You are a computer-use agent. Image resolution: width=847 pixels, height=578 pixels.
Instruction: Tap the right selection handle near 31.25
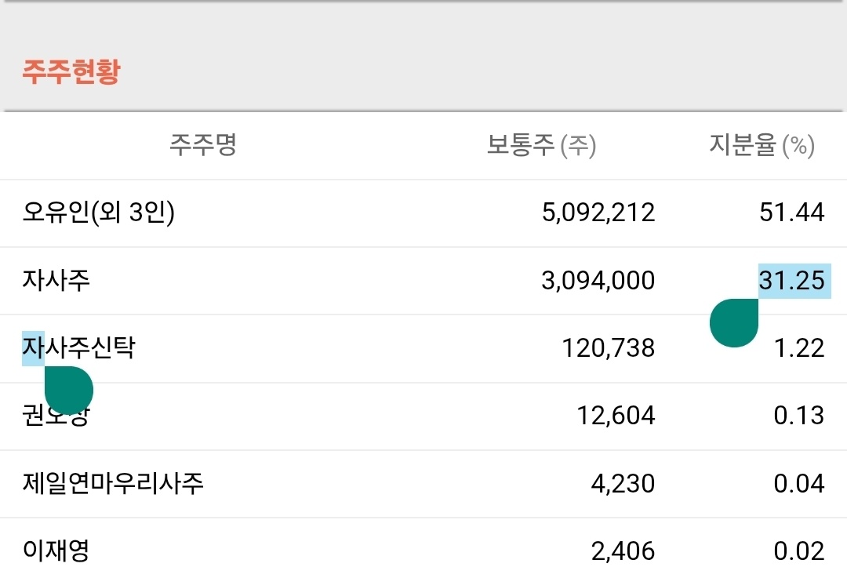pos(734,323)
